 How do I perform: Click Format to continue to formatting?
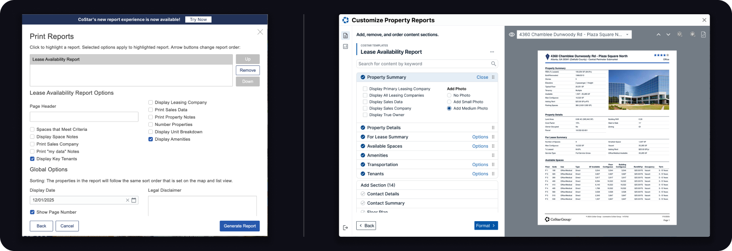486,226
